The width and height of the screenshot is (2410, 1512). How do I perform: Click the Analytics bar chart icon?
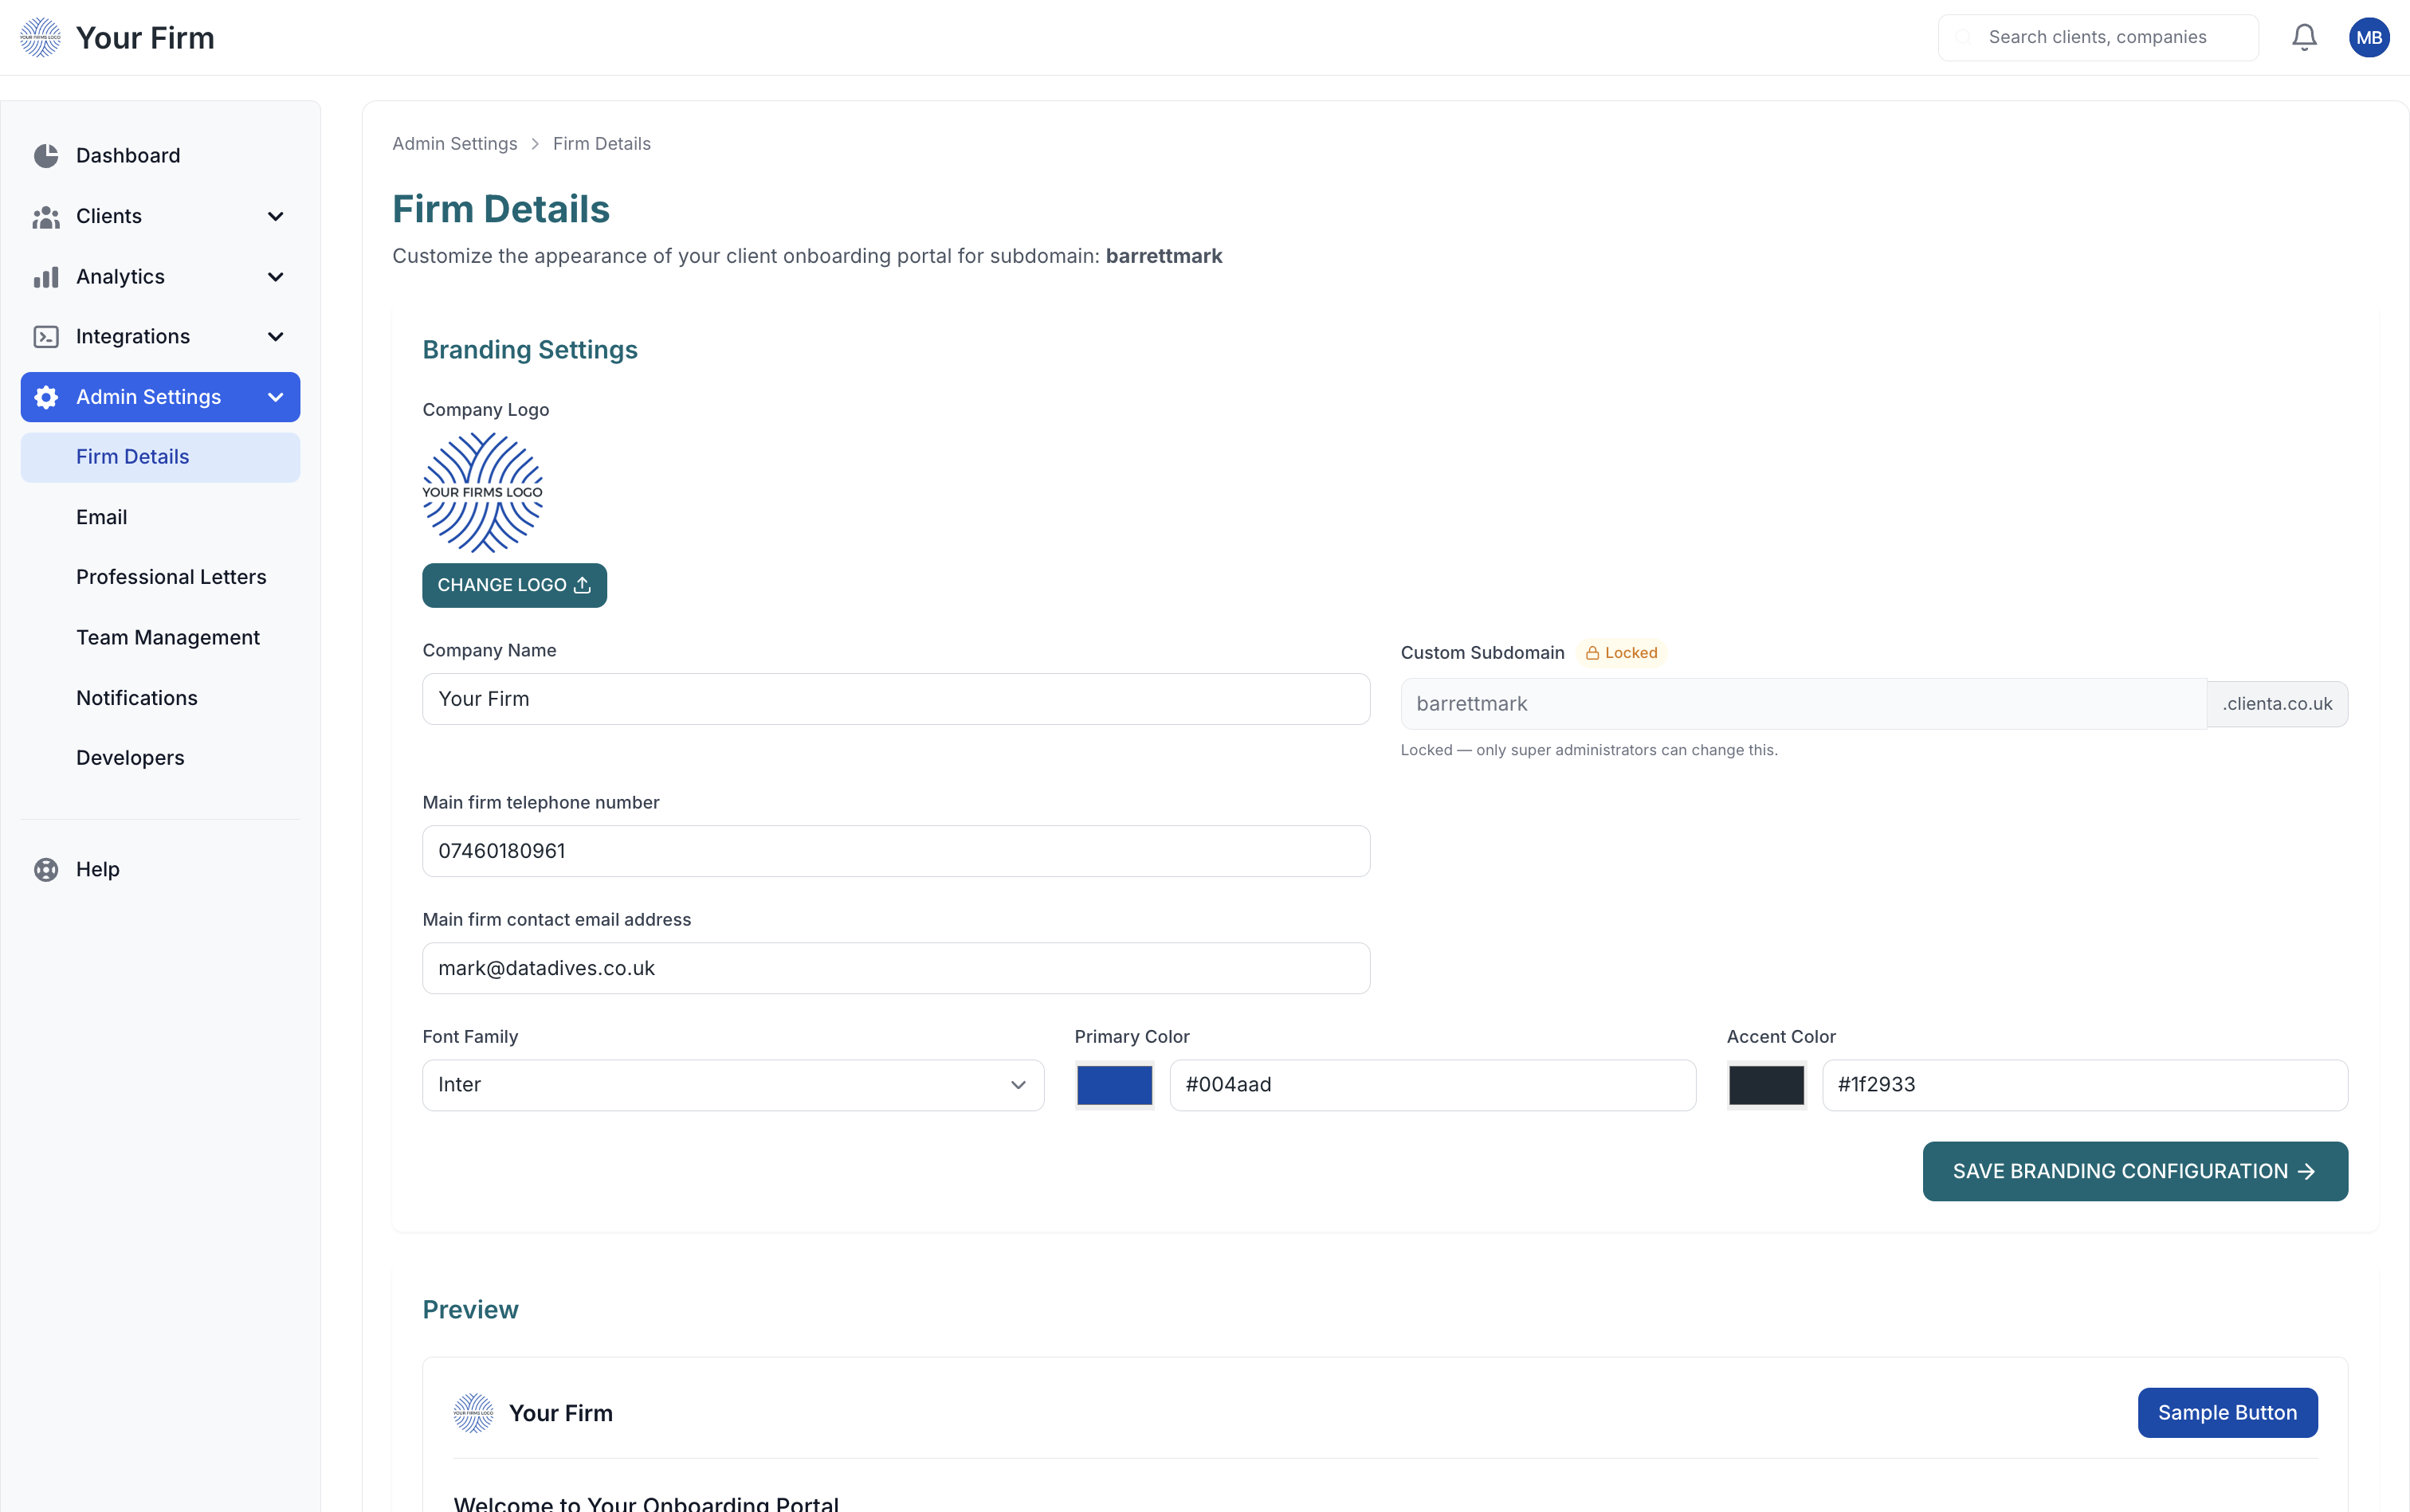[x=46, y=277]
